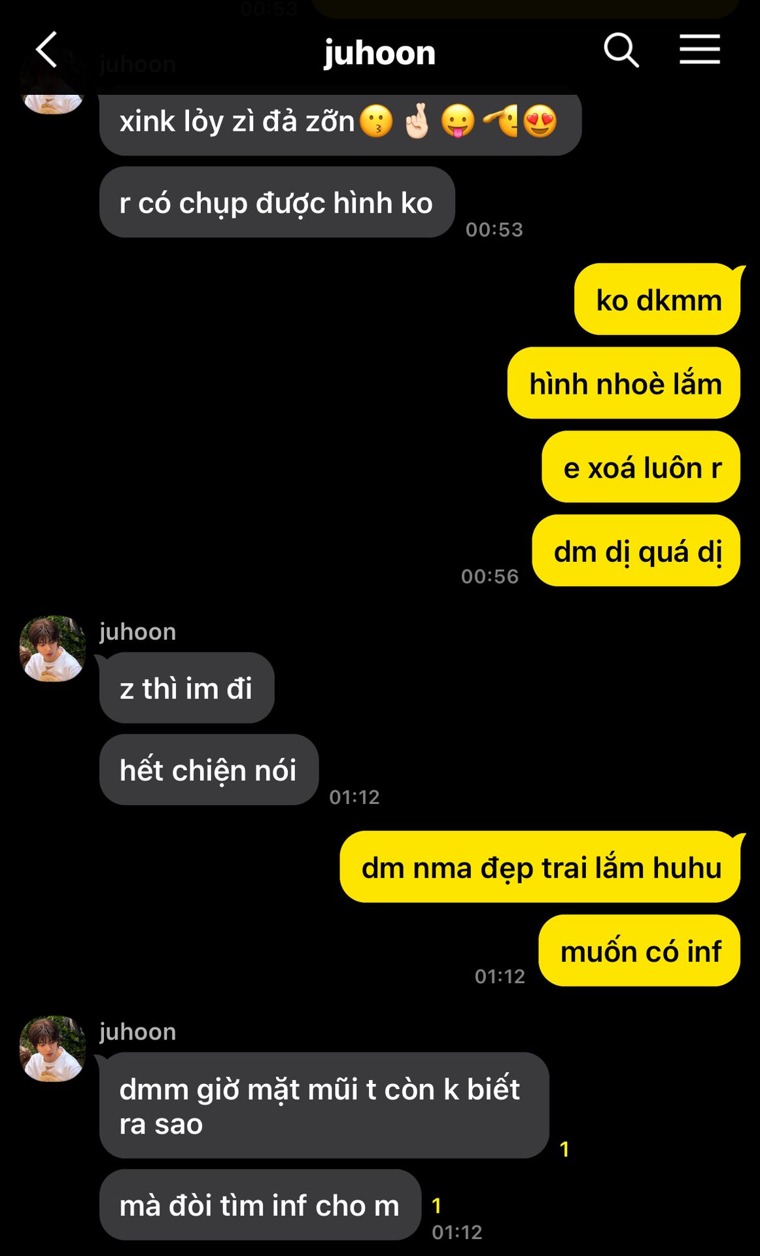Tap juhoon's avatar beside 'dmm giờ mặt mũi'
Image resolution: width=760 pixels, height=1256 pixels.
tap(52, 1049)
